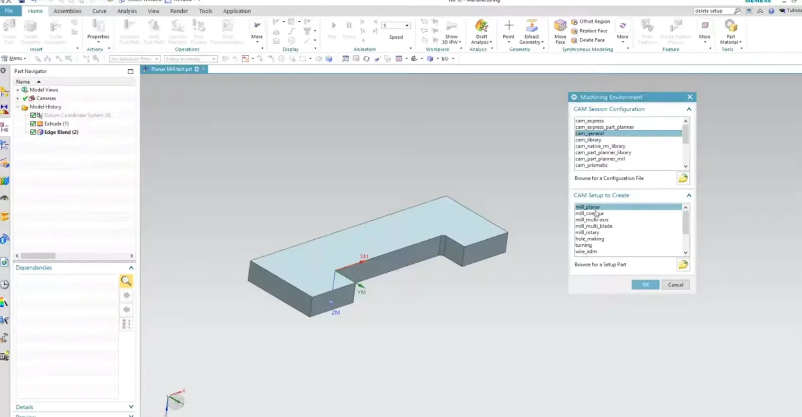Click the Dependencies right arrow icon
Viewport: 802px width, 417px height.
(126, 295)
